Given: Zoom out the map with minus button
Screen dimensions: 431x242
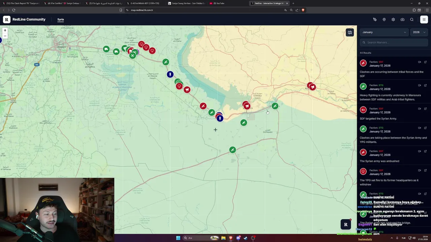Looking at the screenshot, I should point(5,36).
